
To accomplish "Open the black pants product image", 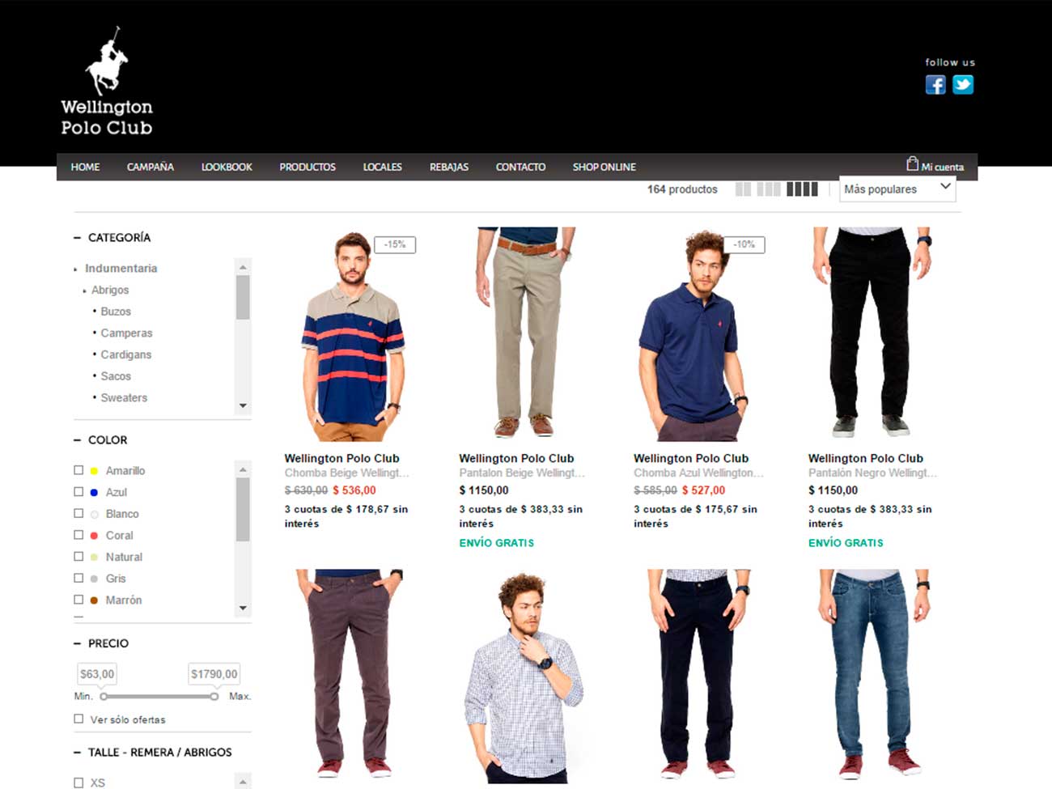I will pyautogui.click(x=872, y=333).
